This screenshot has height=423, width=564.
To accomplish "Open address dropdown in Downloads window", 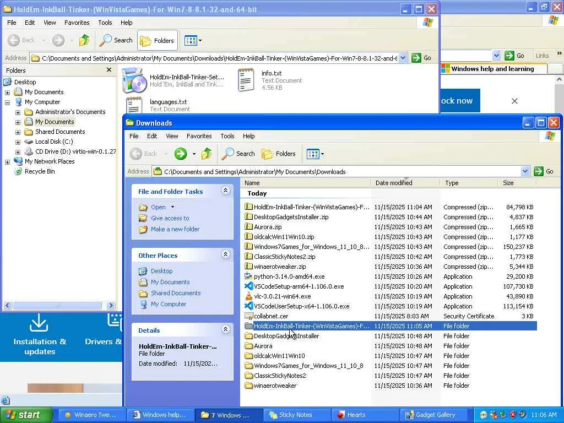I will click(525, 172).
